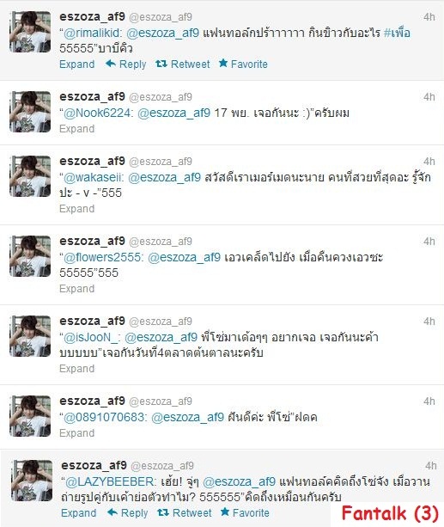Image resolution: width=444 pixels, height=527 pixels.
Task: Click the Favorite star icon on the first tweet
Action: point(223,63)
